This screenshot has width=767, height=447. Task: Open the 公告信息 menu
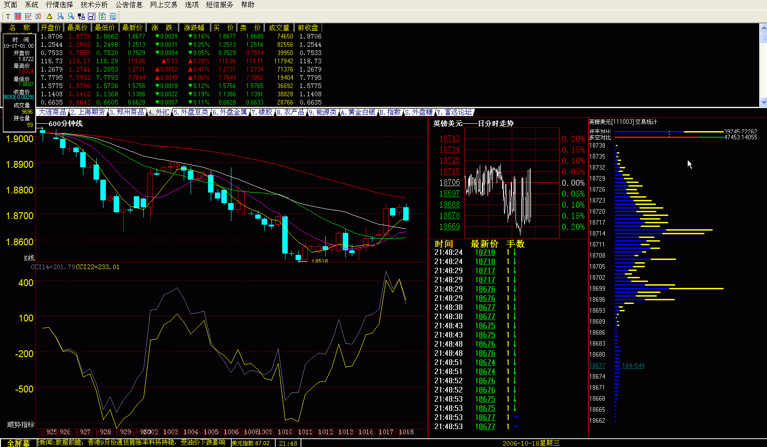pos(129,5)
